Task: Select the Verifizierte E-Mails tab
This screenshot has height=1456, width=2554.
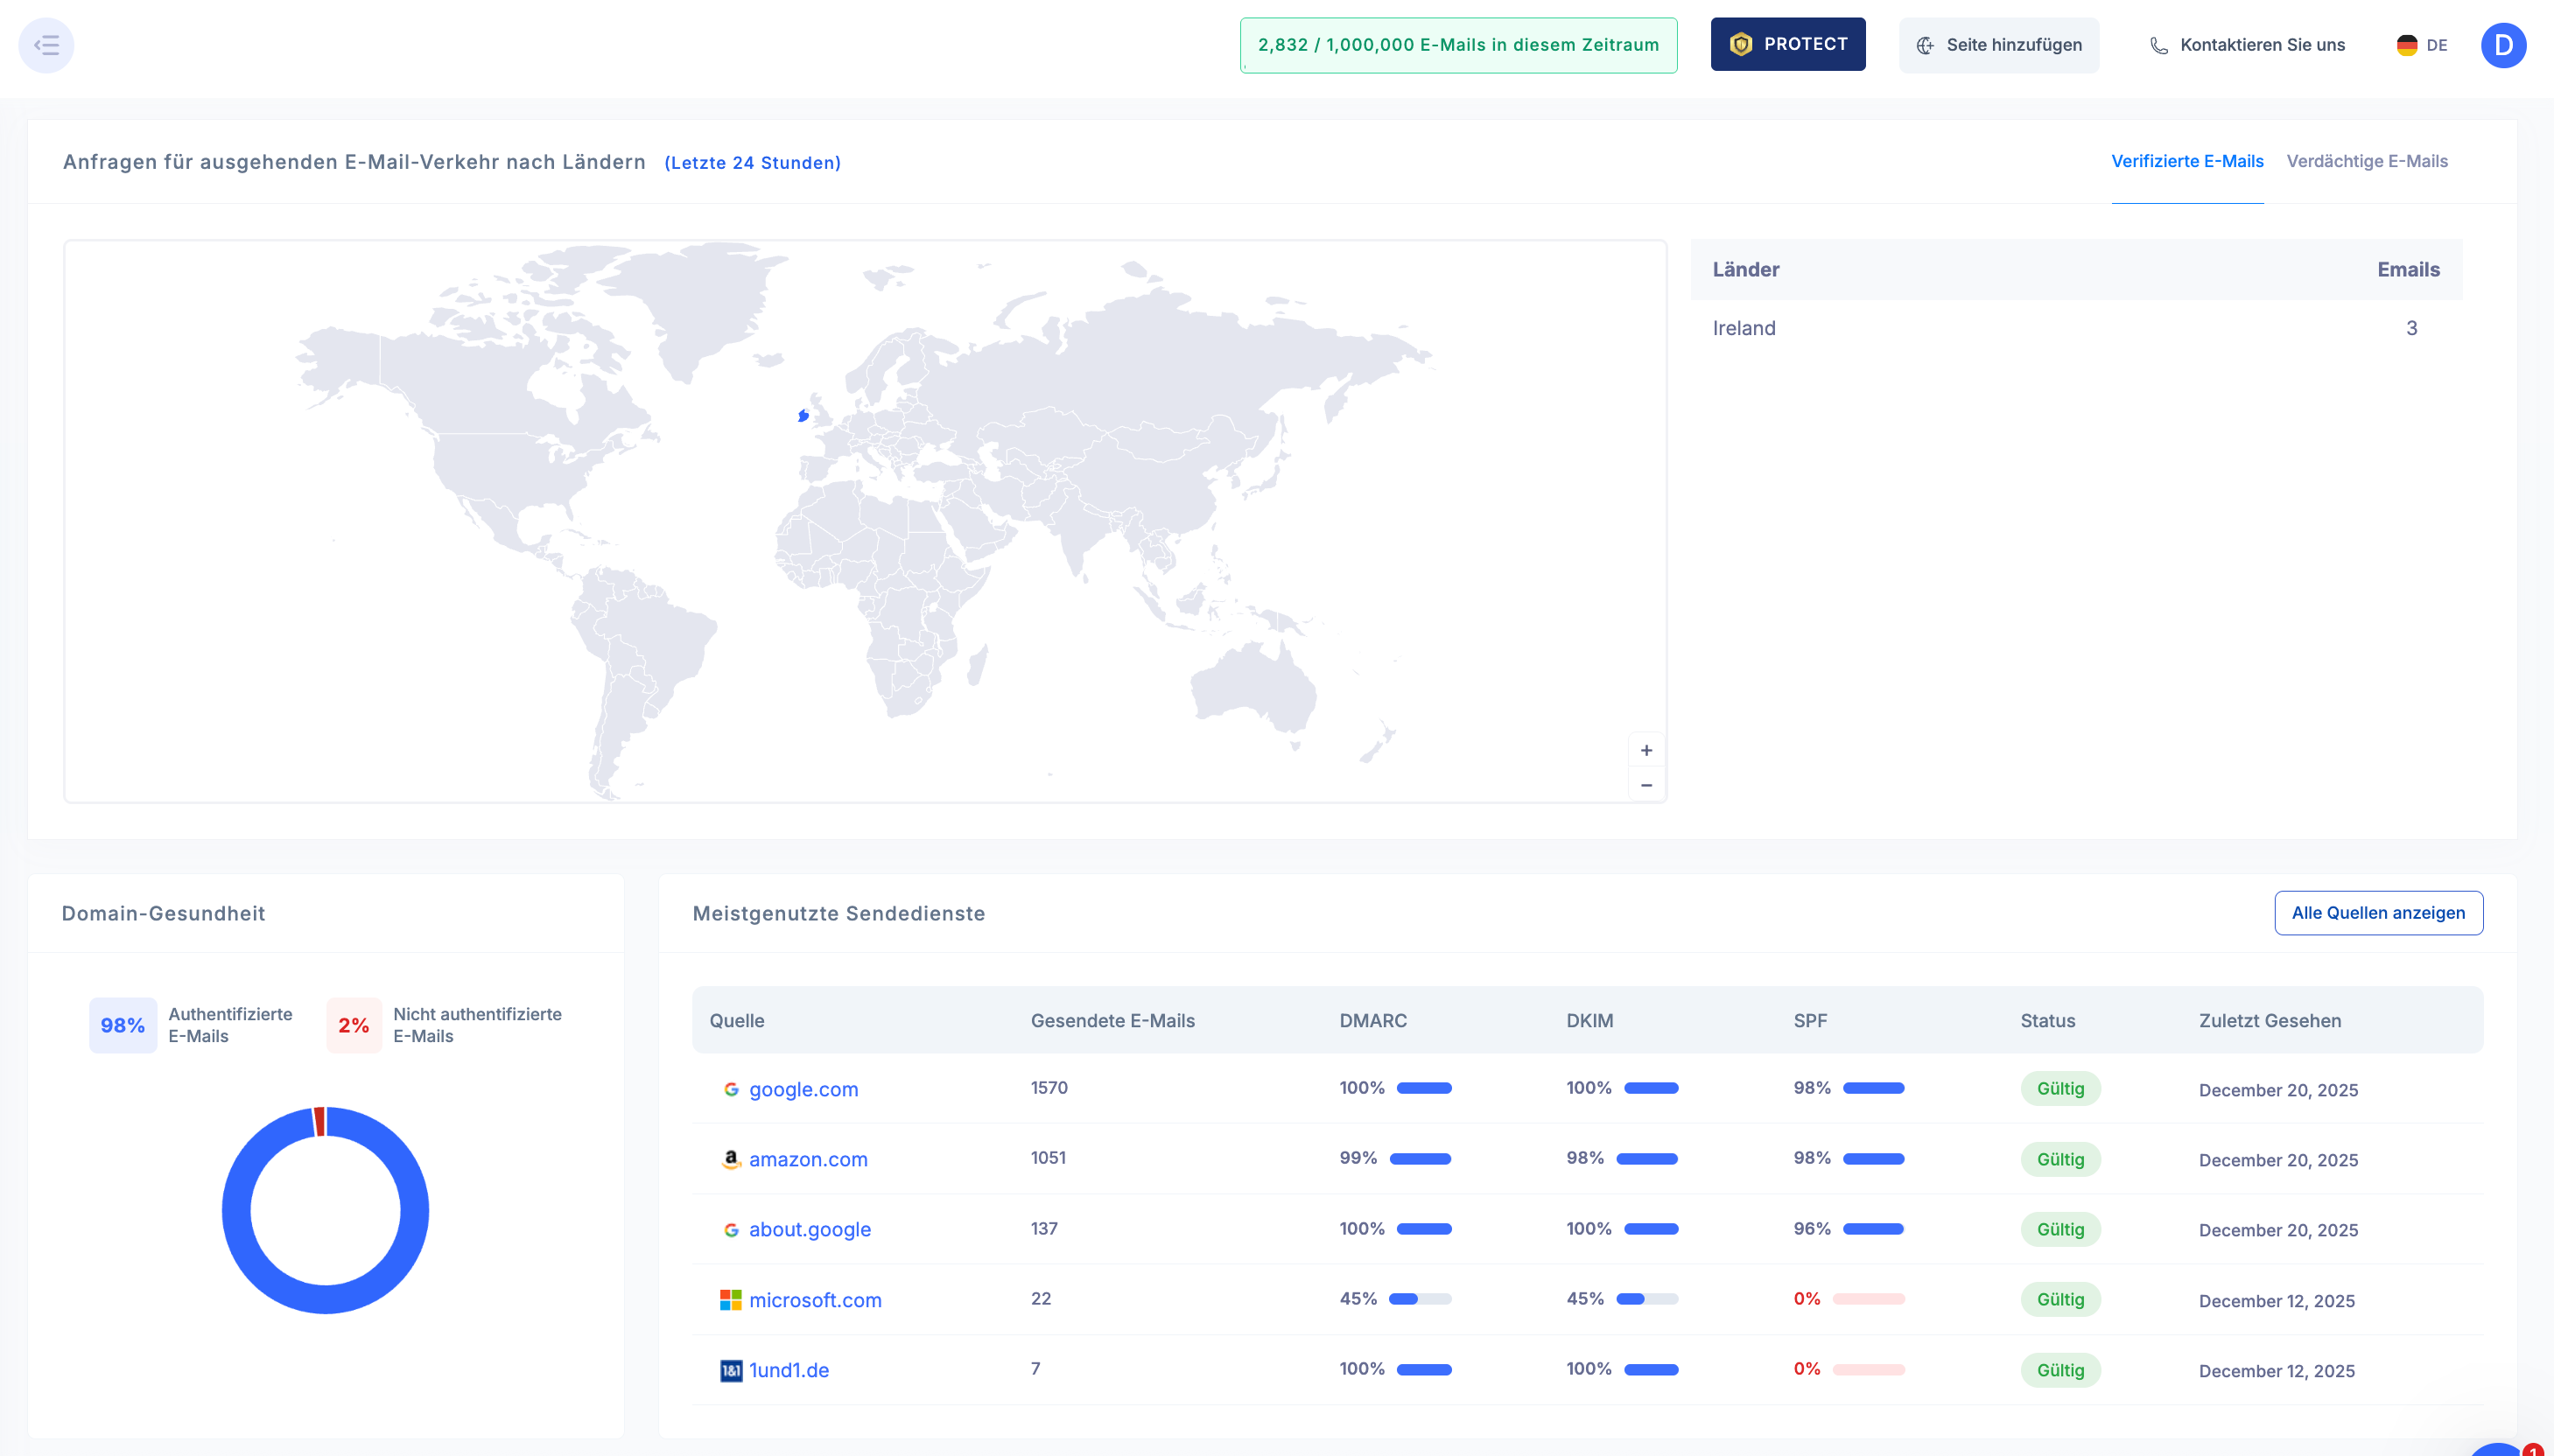Action: click(x=2186, y=161)
